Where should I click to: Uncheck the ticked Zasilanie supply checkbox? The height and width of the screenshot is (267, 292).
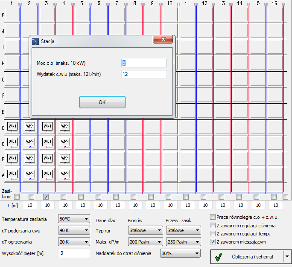(46, 197)
